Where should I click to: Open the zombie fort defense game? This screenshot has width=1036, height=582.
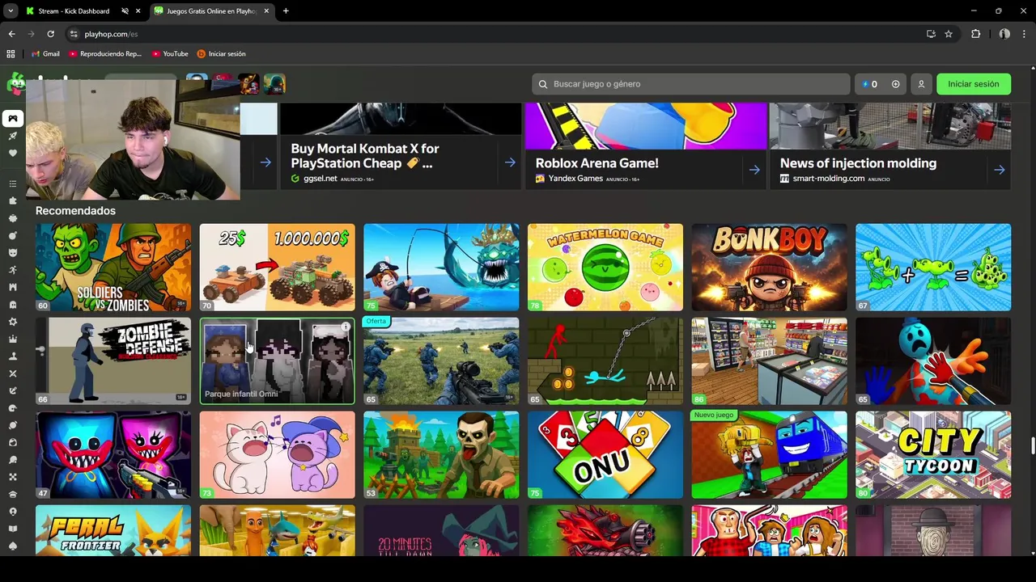pyautogui.click(x=441, y=455)
